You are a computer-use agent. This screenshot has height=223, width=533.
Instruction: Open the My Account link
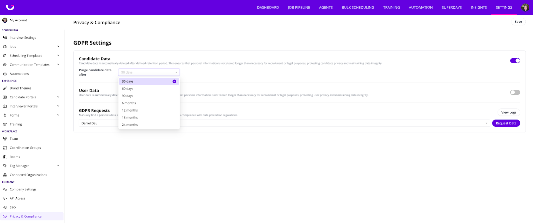(x=18, y=20)
